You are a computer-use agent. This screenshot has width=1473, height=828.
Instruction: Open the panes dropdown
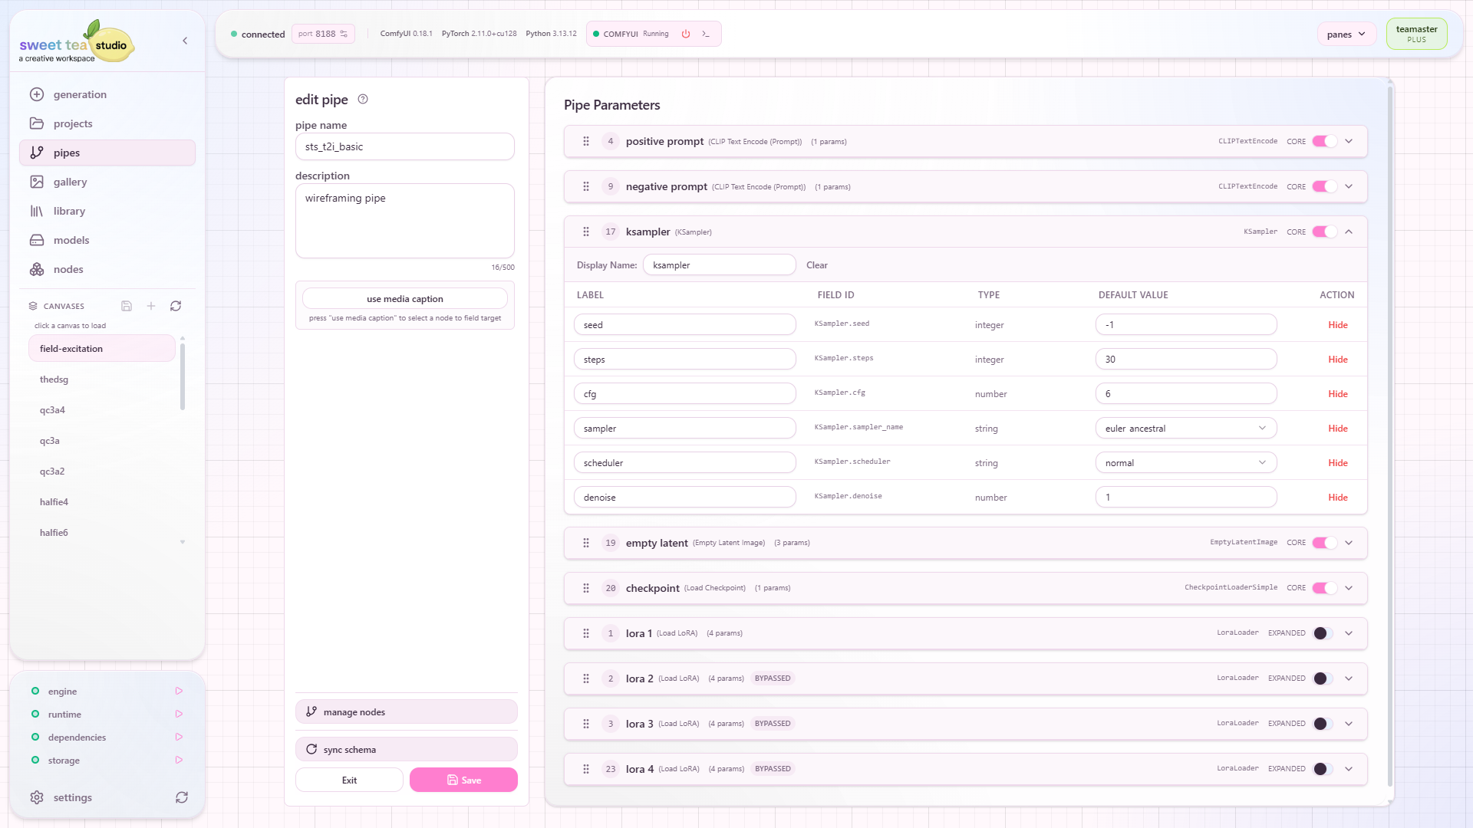tap(1346, 34)
